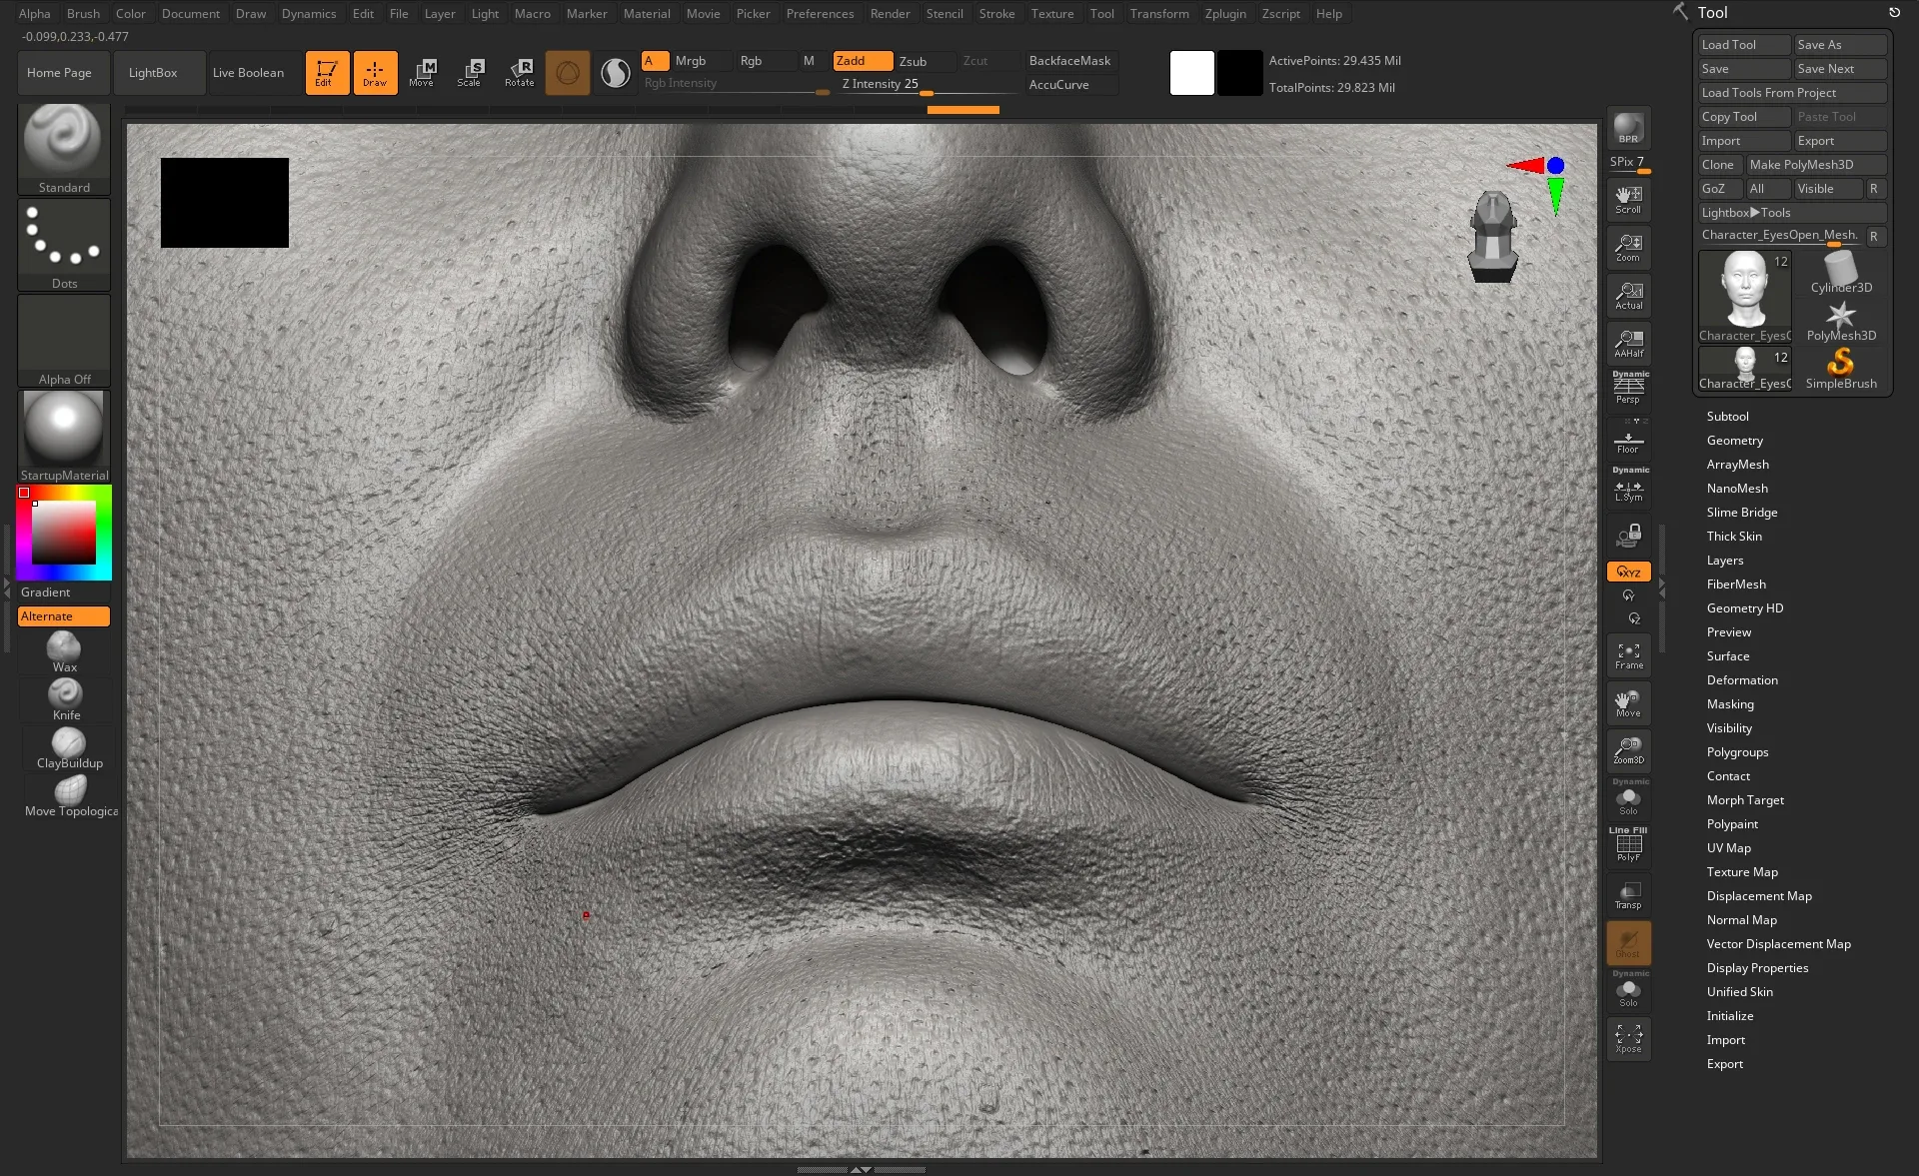1919x1176 pixels.
Task: Expand the Geometry section in the Tool palette
Action: pos(1736,440)
